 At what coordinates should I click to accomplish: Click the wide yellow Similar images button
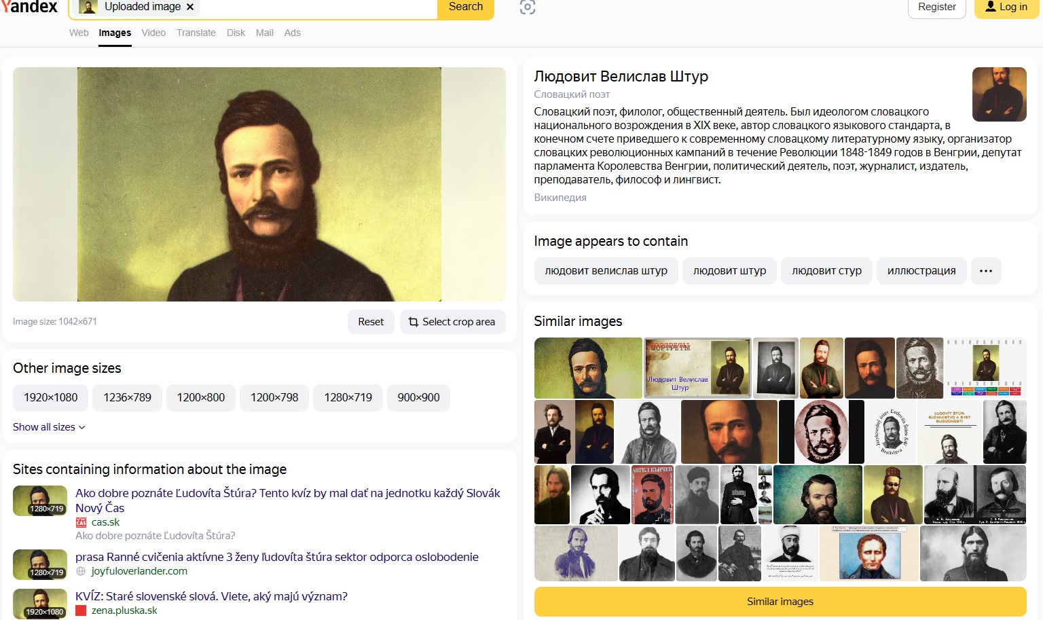[780, 602]
